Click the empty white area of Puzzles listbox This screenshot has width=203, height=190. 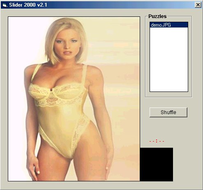[x=169, y=60]
